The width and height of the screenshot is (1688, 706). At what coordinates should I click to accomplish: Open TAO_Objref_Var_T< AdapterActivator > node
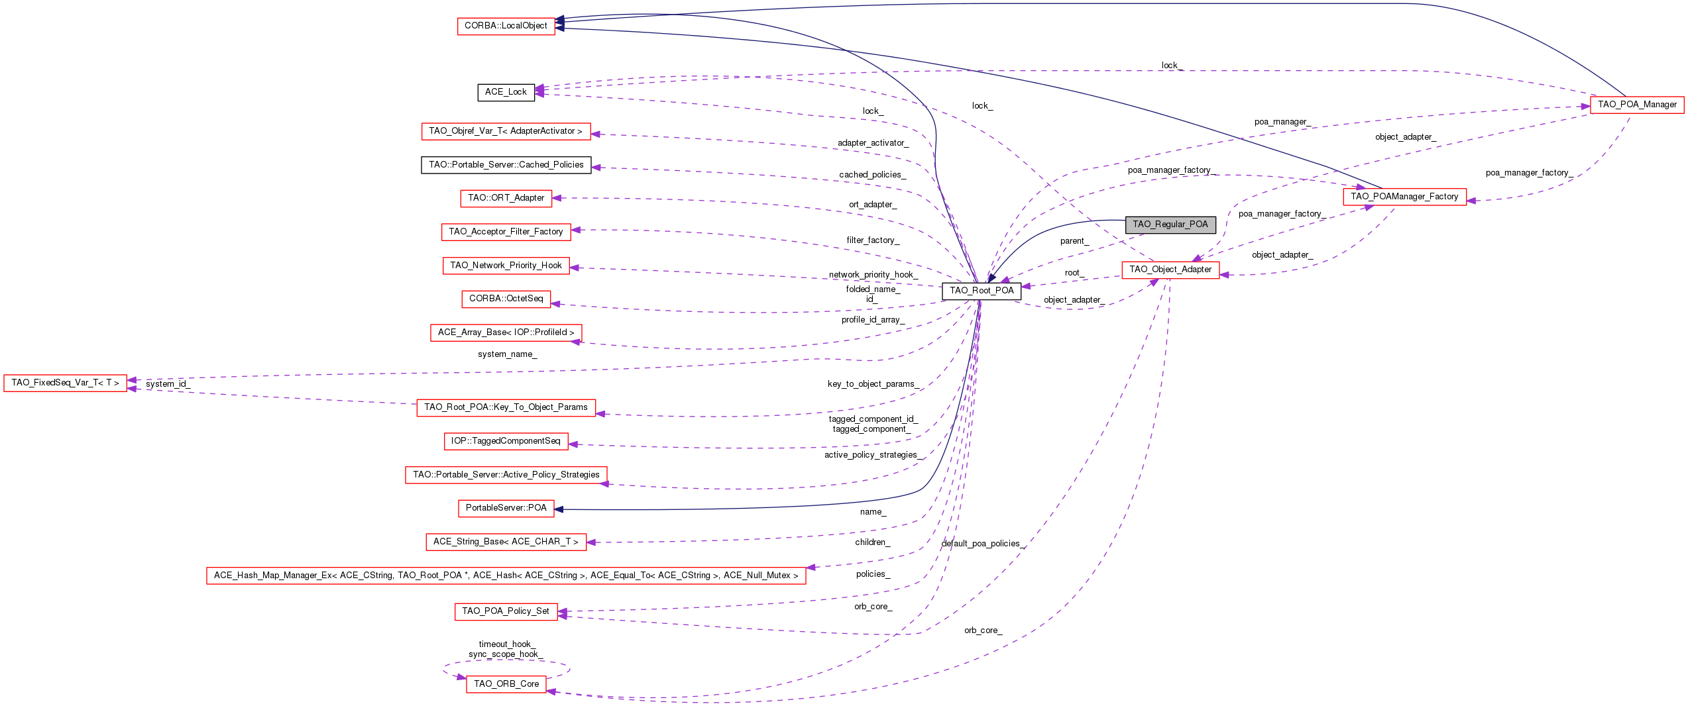point(507,131)
